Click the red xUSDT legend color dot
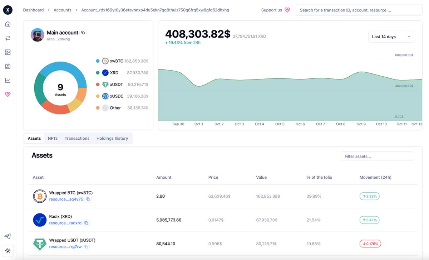The image size is (429, 260). [x=98, y=85]
